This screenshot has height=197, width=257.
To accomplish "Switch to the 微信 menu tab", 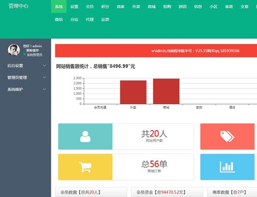I will pyautogui.click(x=59, y=19).
